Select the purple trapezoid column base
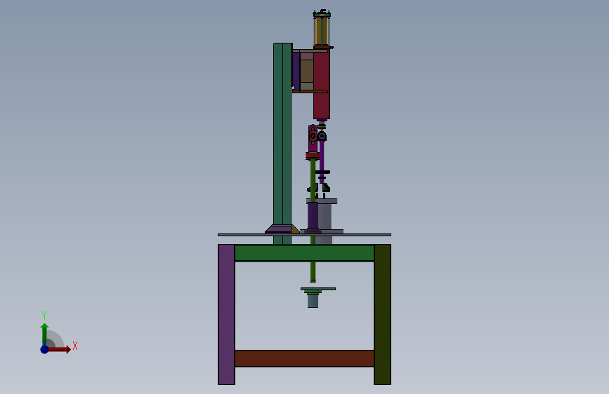This screenshot has width=609, height=394. pos(278,229)
